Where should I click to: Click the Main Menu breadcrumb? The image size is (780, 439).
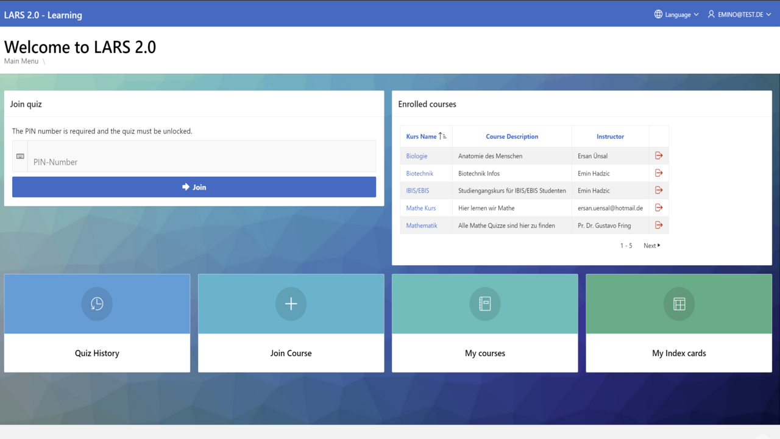tap(21, 61)
